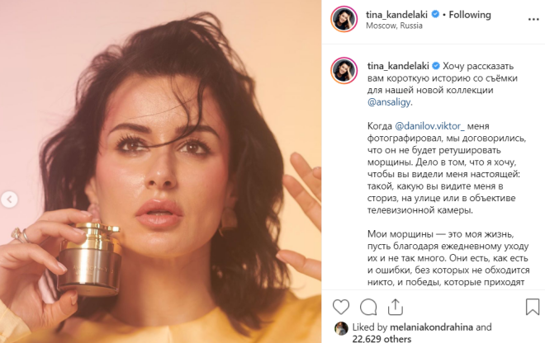Screen dimensions: 545x343
Task: Open the comment bubble icon
Action: (x=368, y=307)
